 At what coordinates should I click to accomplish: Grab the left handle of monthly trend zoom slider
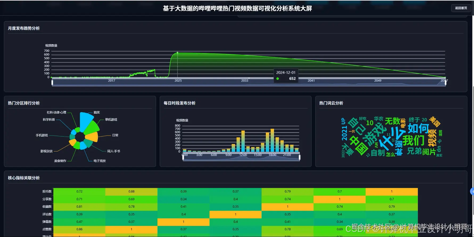(x=52, y=83)
